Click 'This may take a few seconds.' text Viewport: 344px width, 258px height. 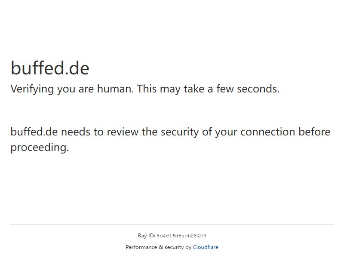208,89
